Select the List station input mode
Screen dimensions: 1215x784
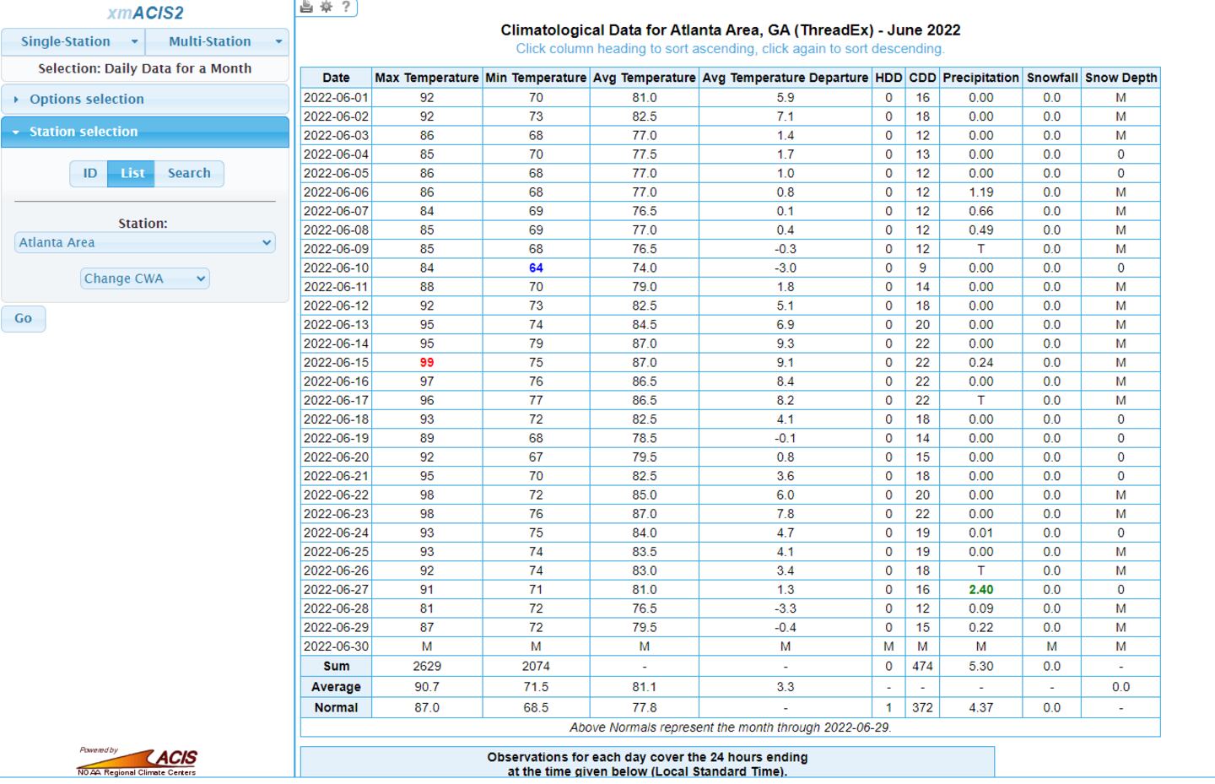(132, 173)
